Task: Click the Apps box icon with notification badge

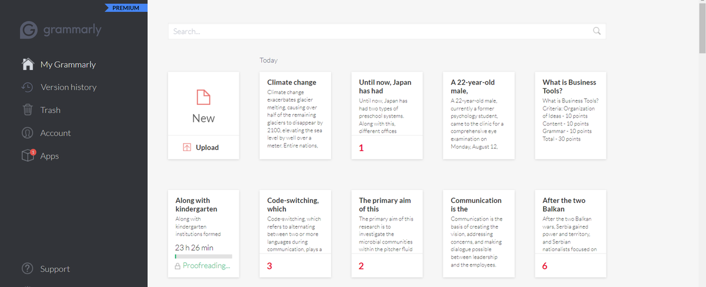Action: coord(28,156)
